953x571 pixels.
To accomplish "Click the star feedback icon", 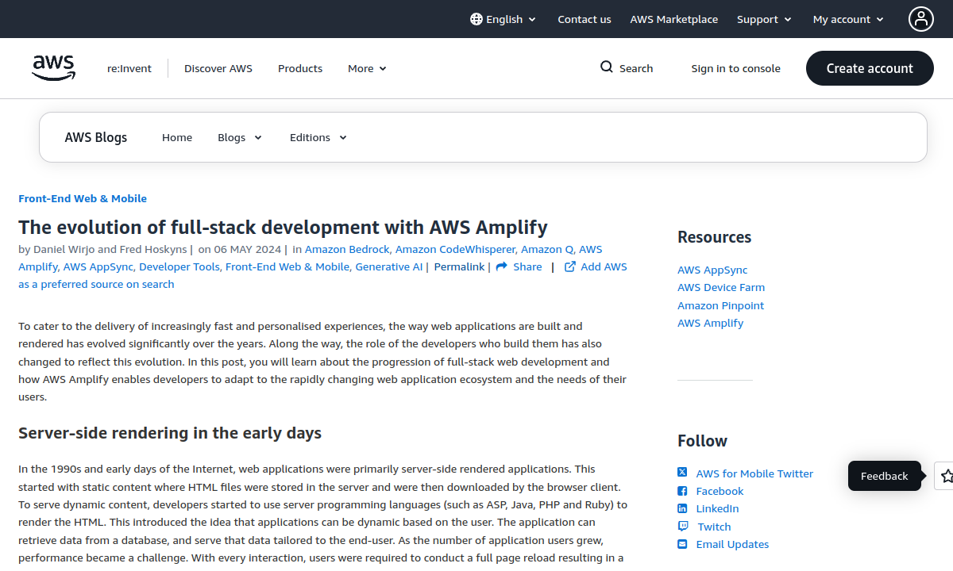I will [946, 476].
